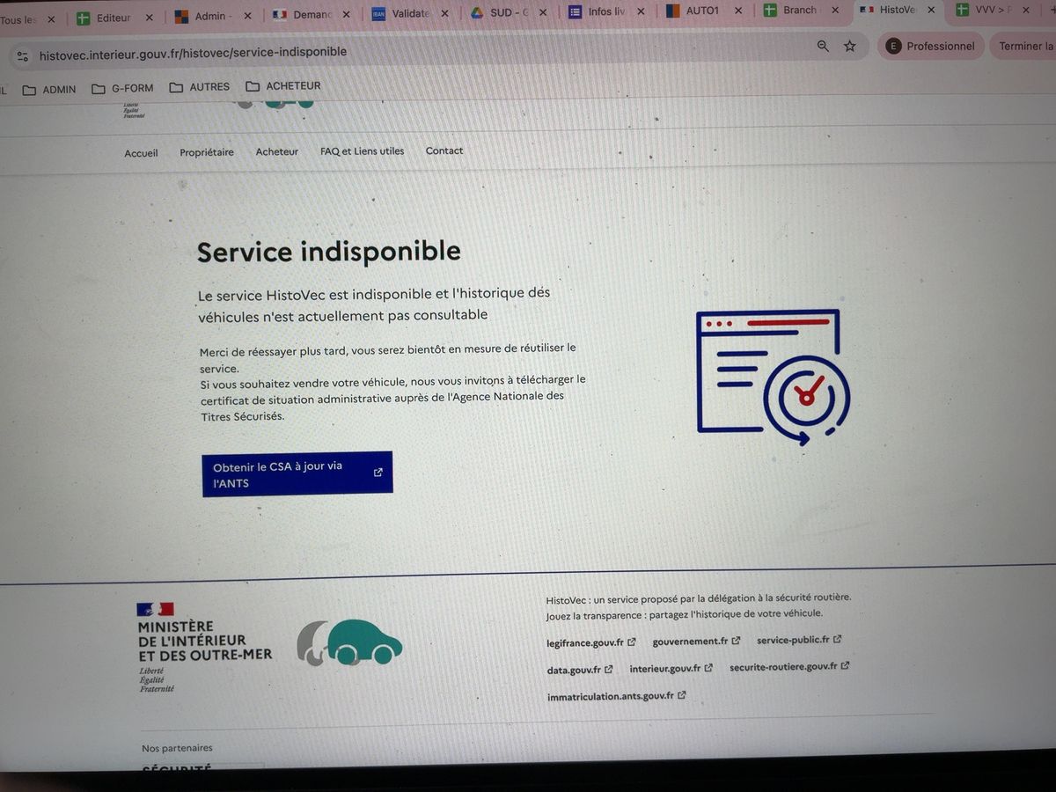This screenshot has height=792, width=1056.
Task: Close the Infos liv tab
Action: point(641,11)
